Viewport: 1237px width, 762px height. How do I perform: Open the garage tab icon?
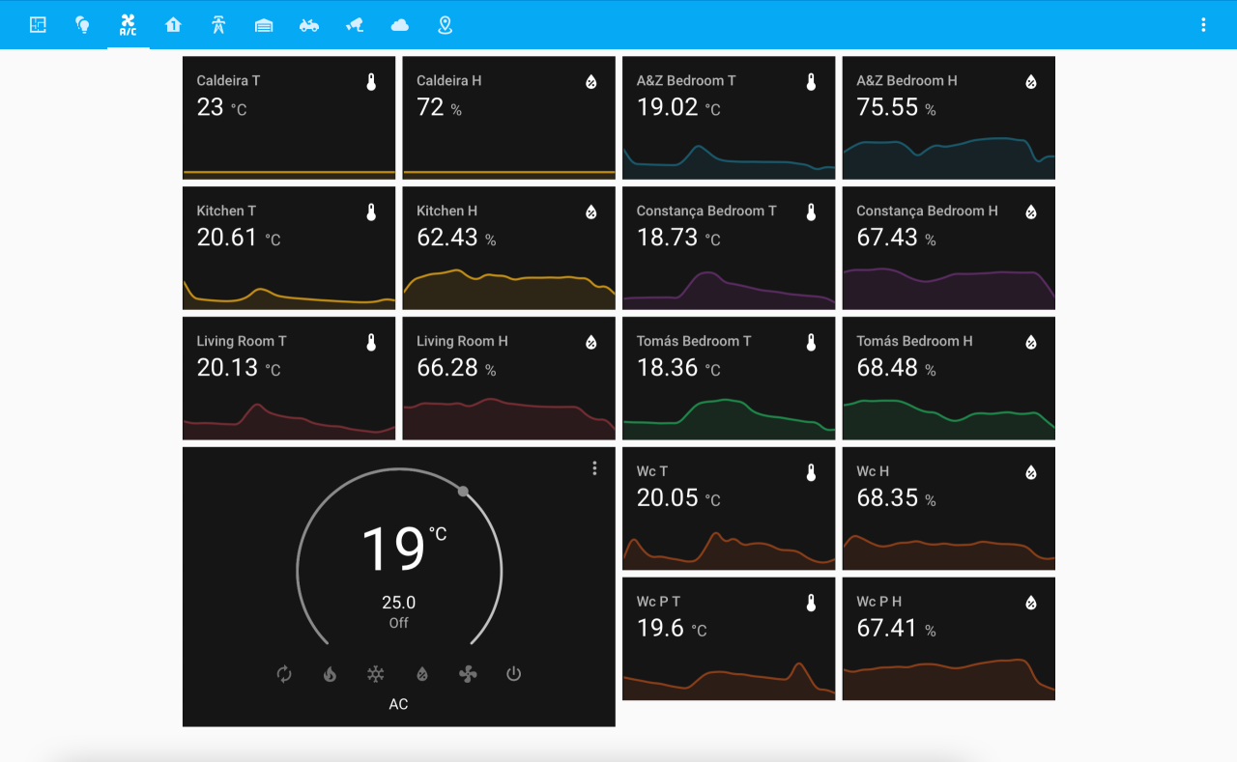click(x=264, y=25)
